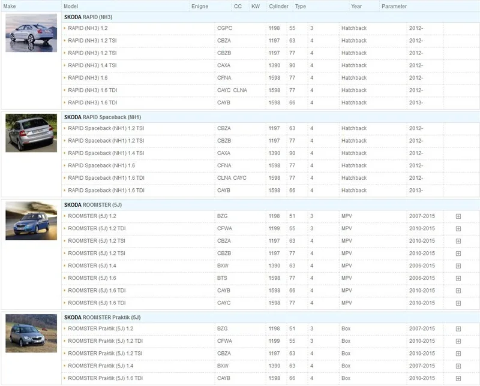Click the Parameter column header

pyautogui.click(x=394, y=7)
